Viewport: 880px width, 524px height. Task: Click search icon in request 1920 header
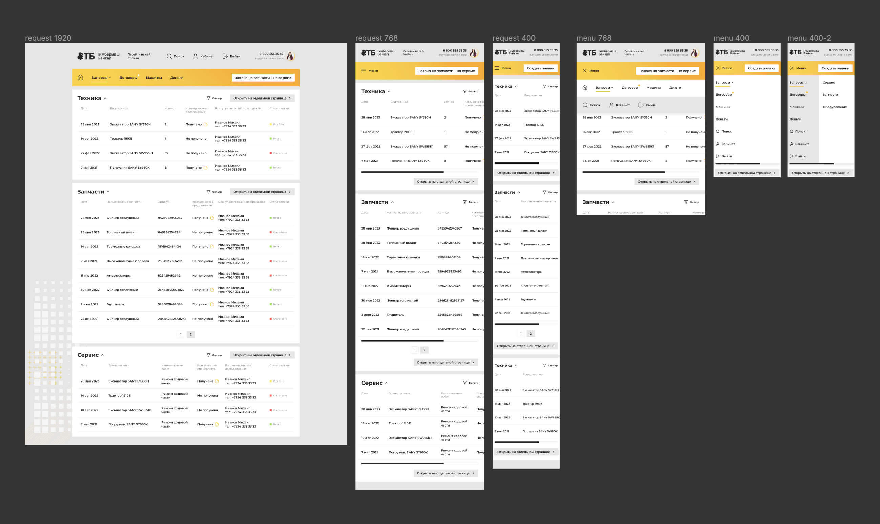[x=169, y=56]
